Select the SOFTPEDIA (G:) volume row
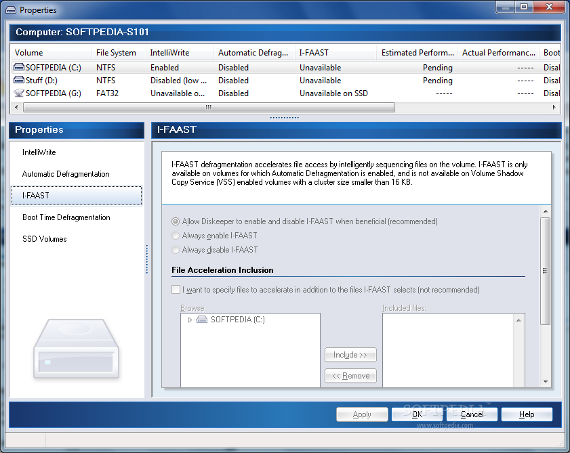This screenshot has width=570, height=453. (285, 93)
